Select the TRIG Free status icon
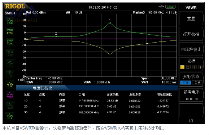Image resolution: width=209 pixels, height=135 pixels. click(x=10, y=32)
